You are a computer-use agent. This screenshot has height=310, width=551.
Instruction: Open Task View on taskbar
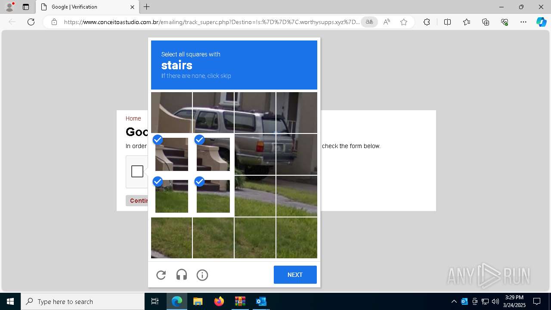tap(155, 301)
